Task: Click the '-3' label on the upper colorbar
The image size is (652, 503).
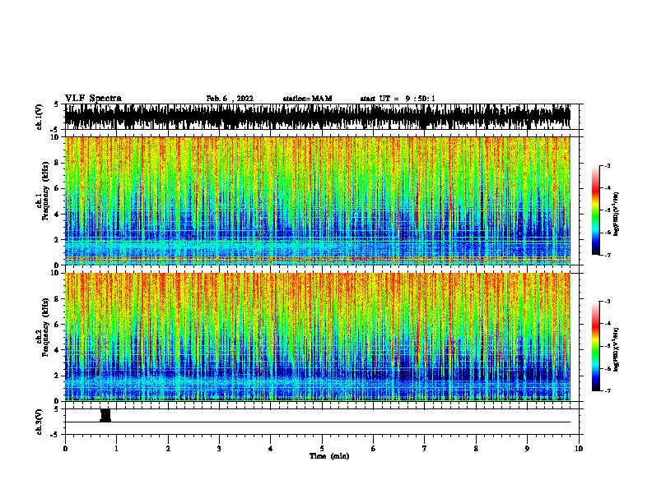Action: [x=607, y=166]
